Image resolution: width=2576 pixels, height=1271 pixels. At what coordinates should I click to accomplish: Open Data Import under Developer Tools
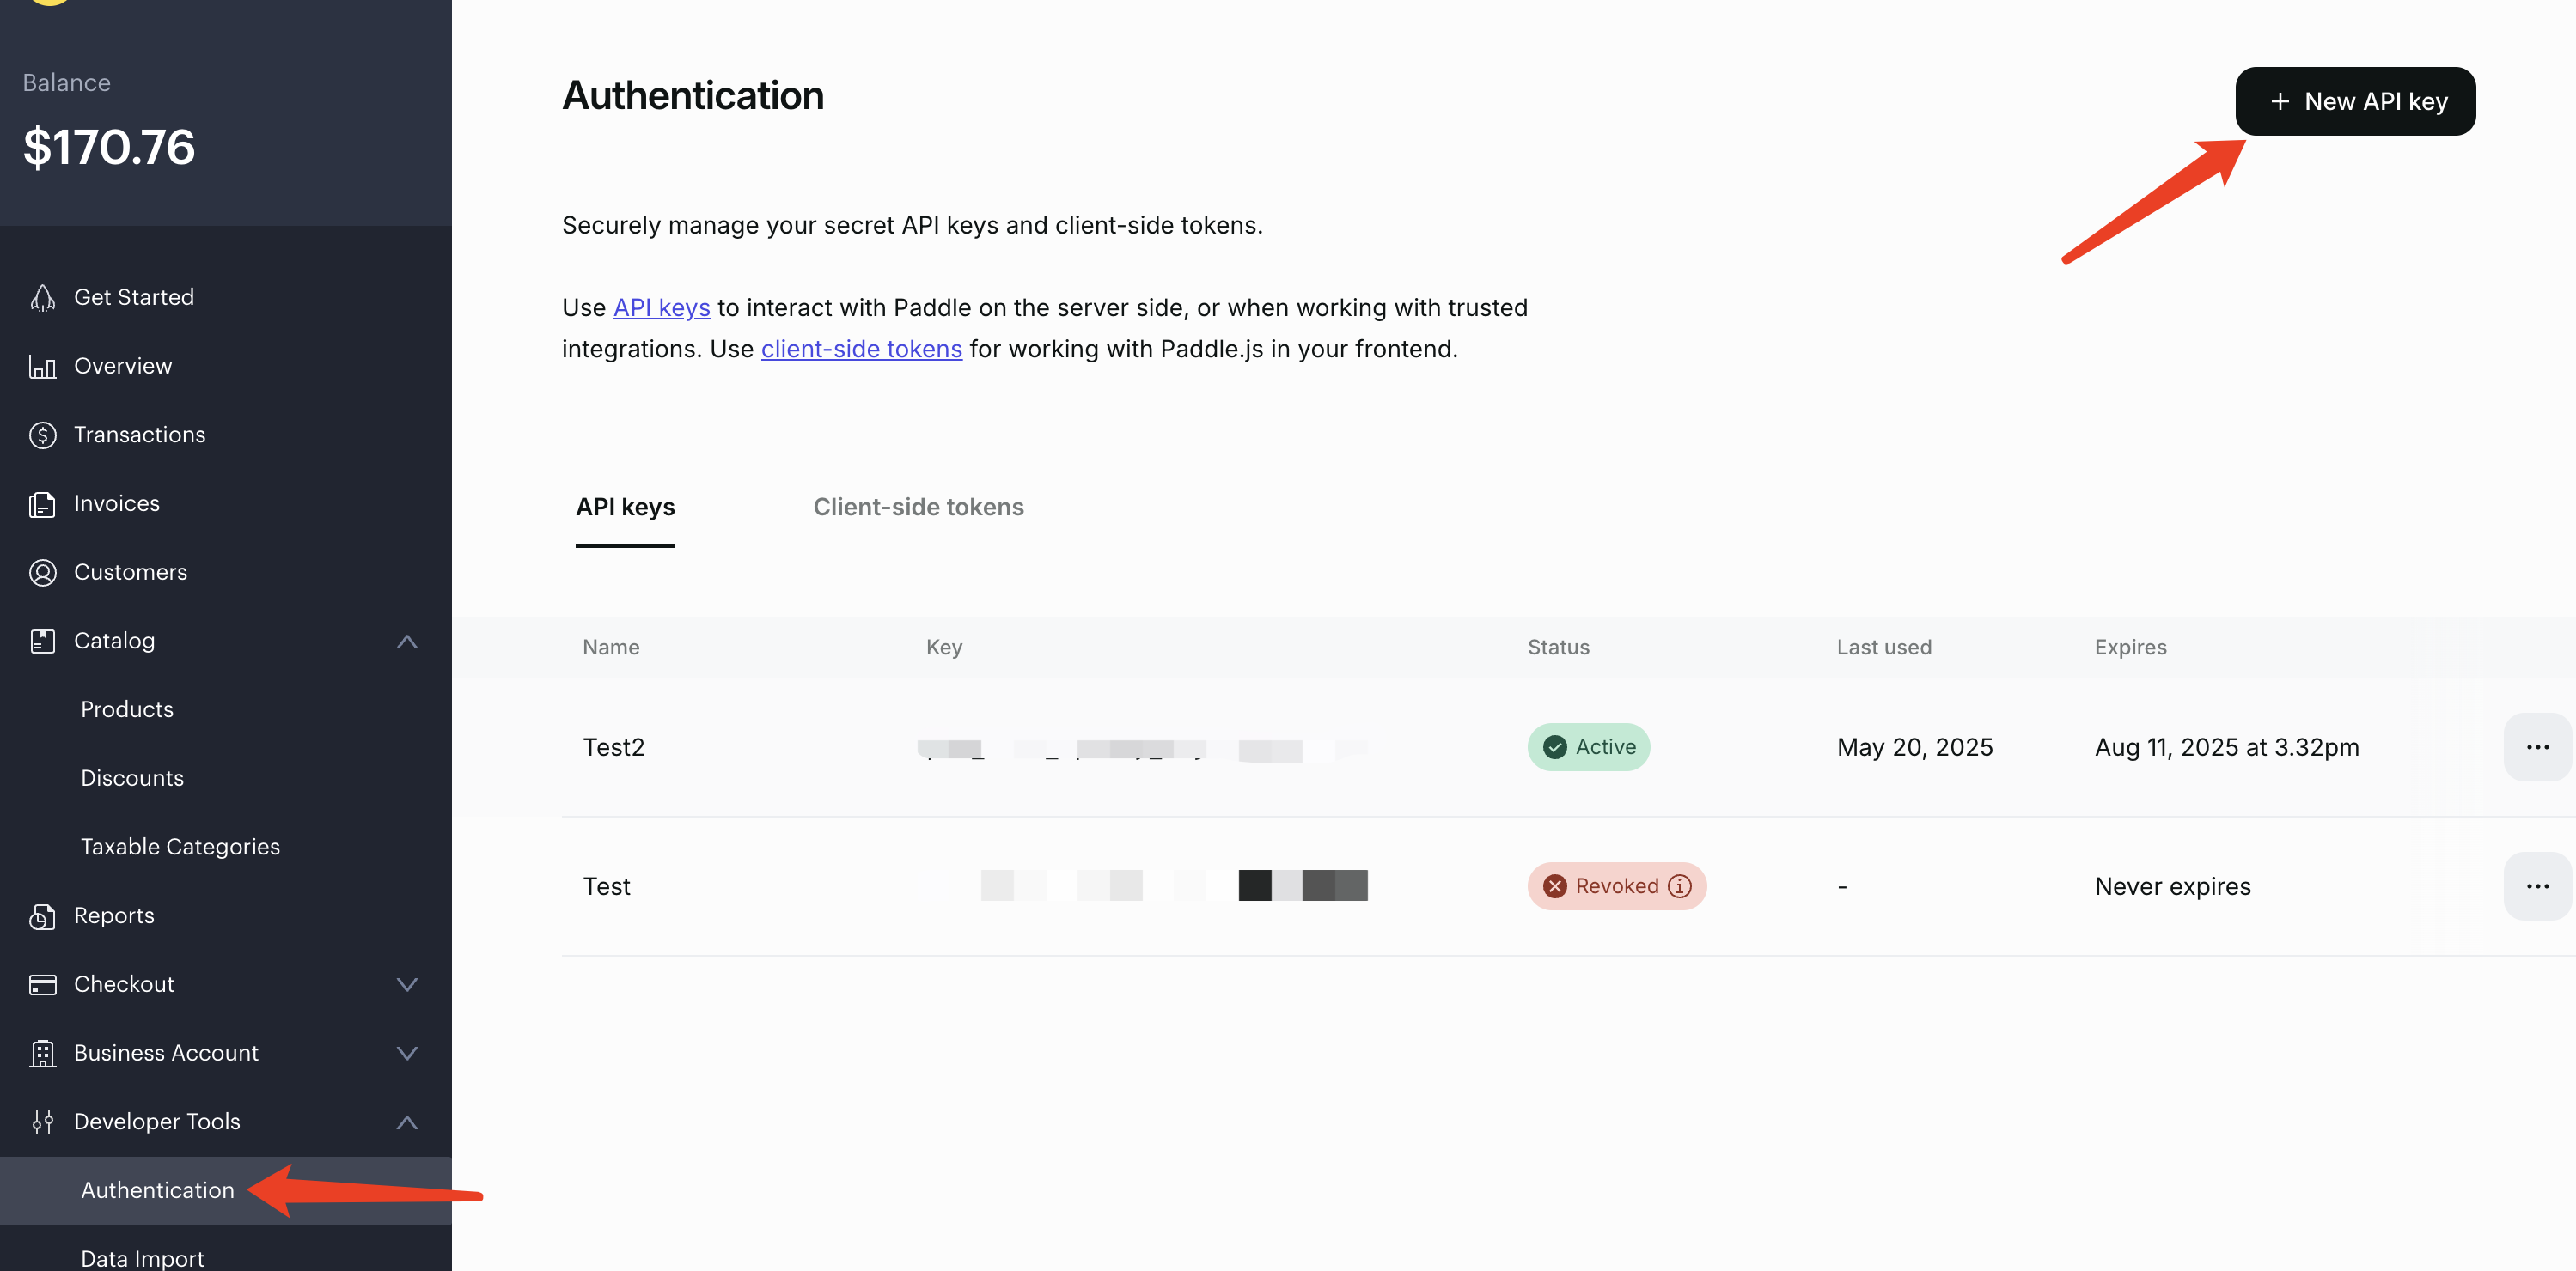[x=142, y=1258]
